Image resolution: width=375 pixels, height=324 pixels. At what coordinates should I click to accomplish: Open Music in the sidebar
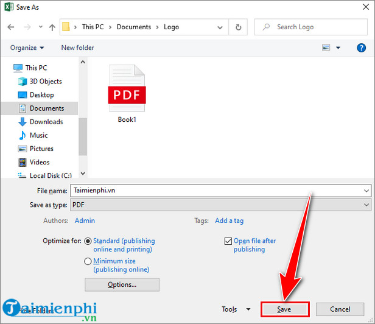point(38,135)
